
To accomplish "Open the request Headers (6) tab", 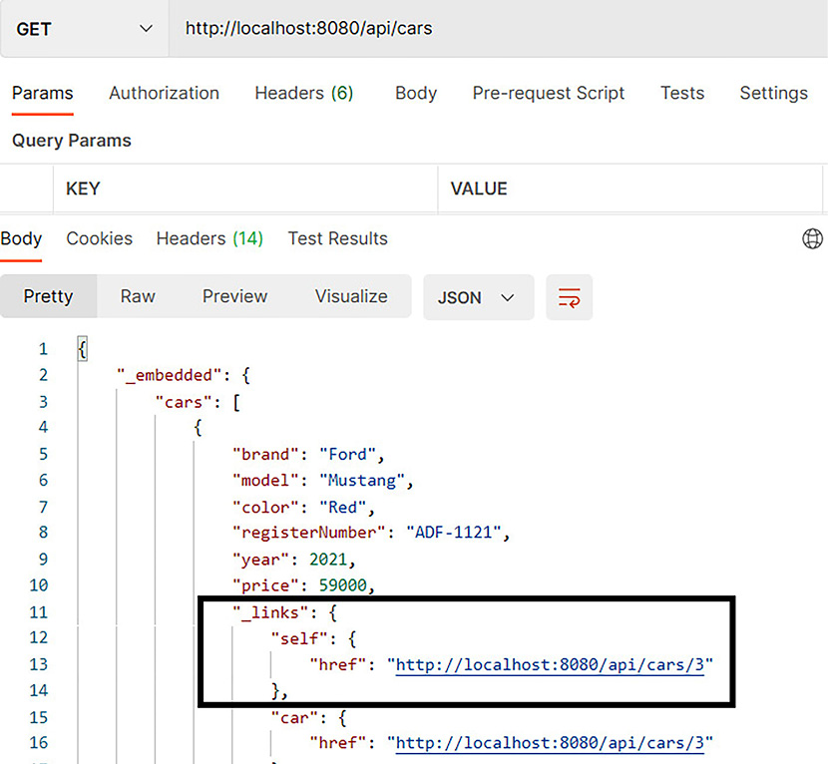I will click(x=303, y=93).
